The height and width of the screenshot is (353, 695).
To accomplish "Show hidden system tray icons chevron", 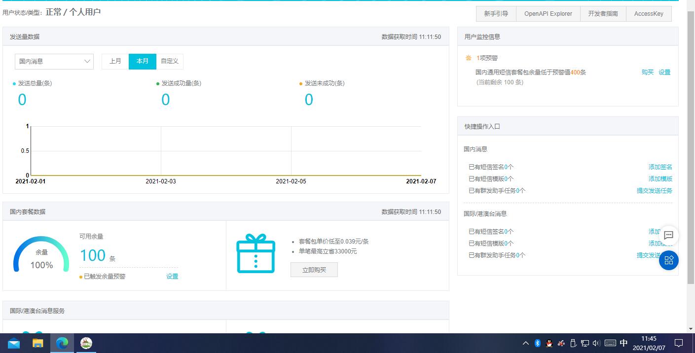I will pyautogui.click(x=525, y=343).
